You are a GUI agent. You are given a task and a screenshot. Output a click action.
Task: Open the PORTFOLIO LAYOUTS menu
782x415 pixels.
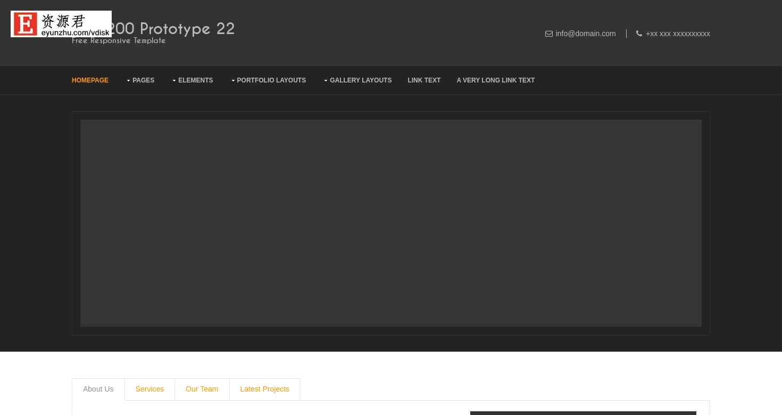pos(271,80)
